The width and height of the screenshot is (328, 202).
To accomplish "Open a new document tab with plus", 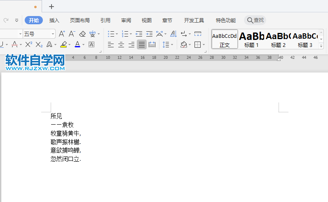I will pyautogui.click(x=52, y=7).
